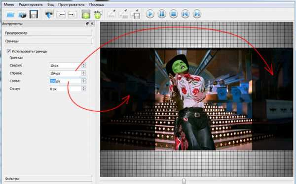Increase the Сверху border value

84,64
